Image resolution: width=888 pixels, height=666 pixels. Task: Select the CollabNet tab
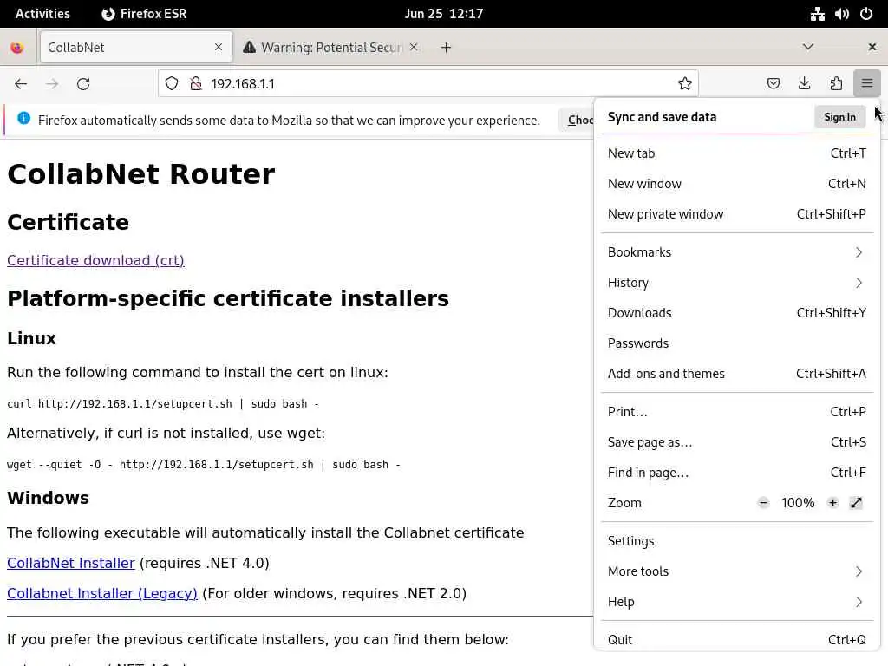[x=136, y=48]
